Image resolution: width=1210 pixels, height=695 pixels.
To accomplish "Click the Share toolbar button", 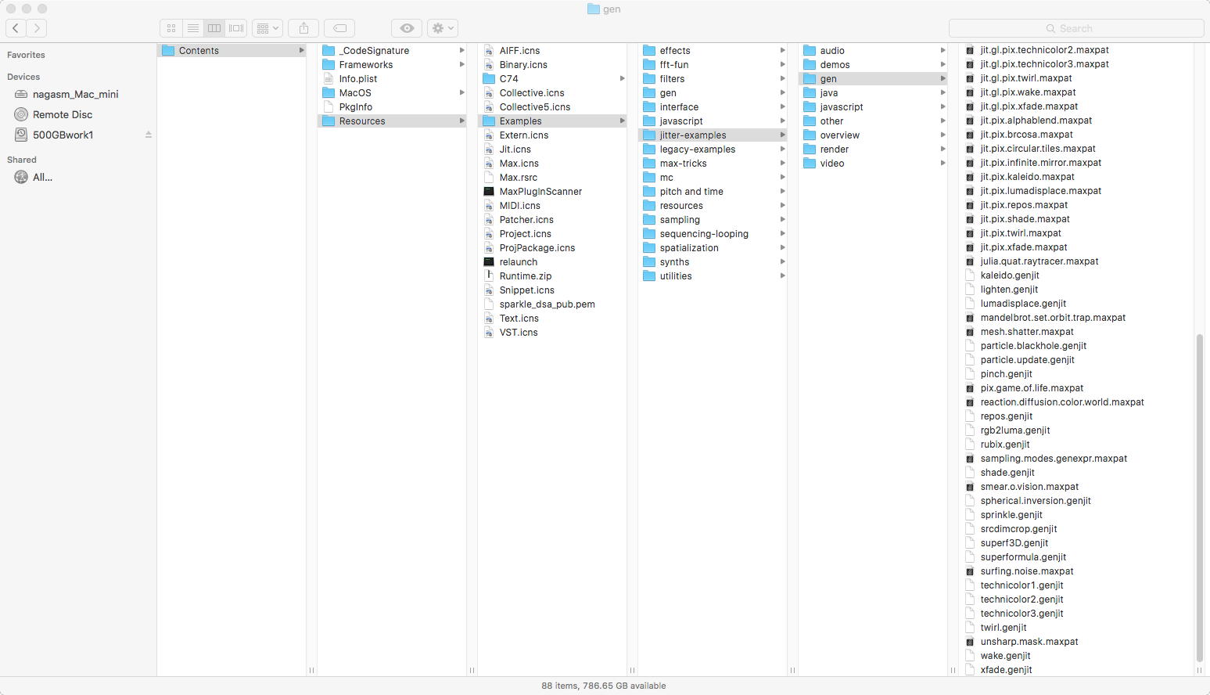I will 303,28.
